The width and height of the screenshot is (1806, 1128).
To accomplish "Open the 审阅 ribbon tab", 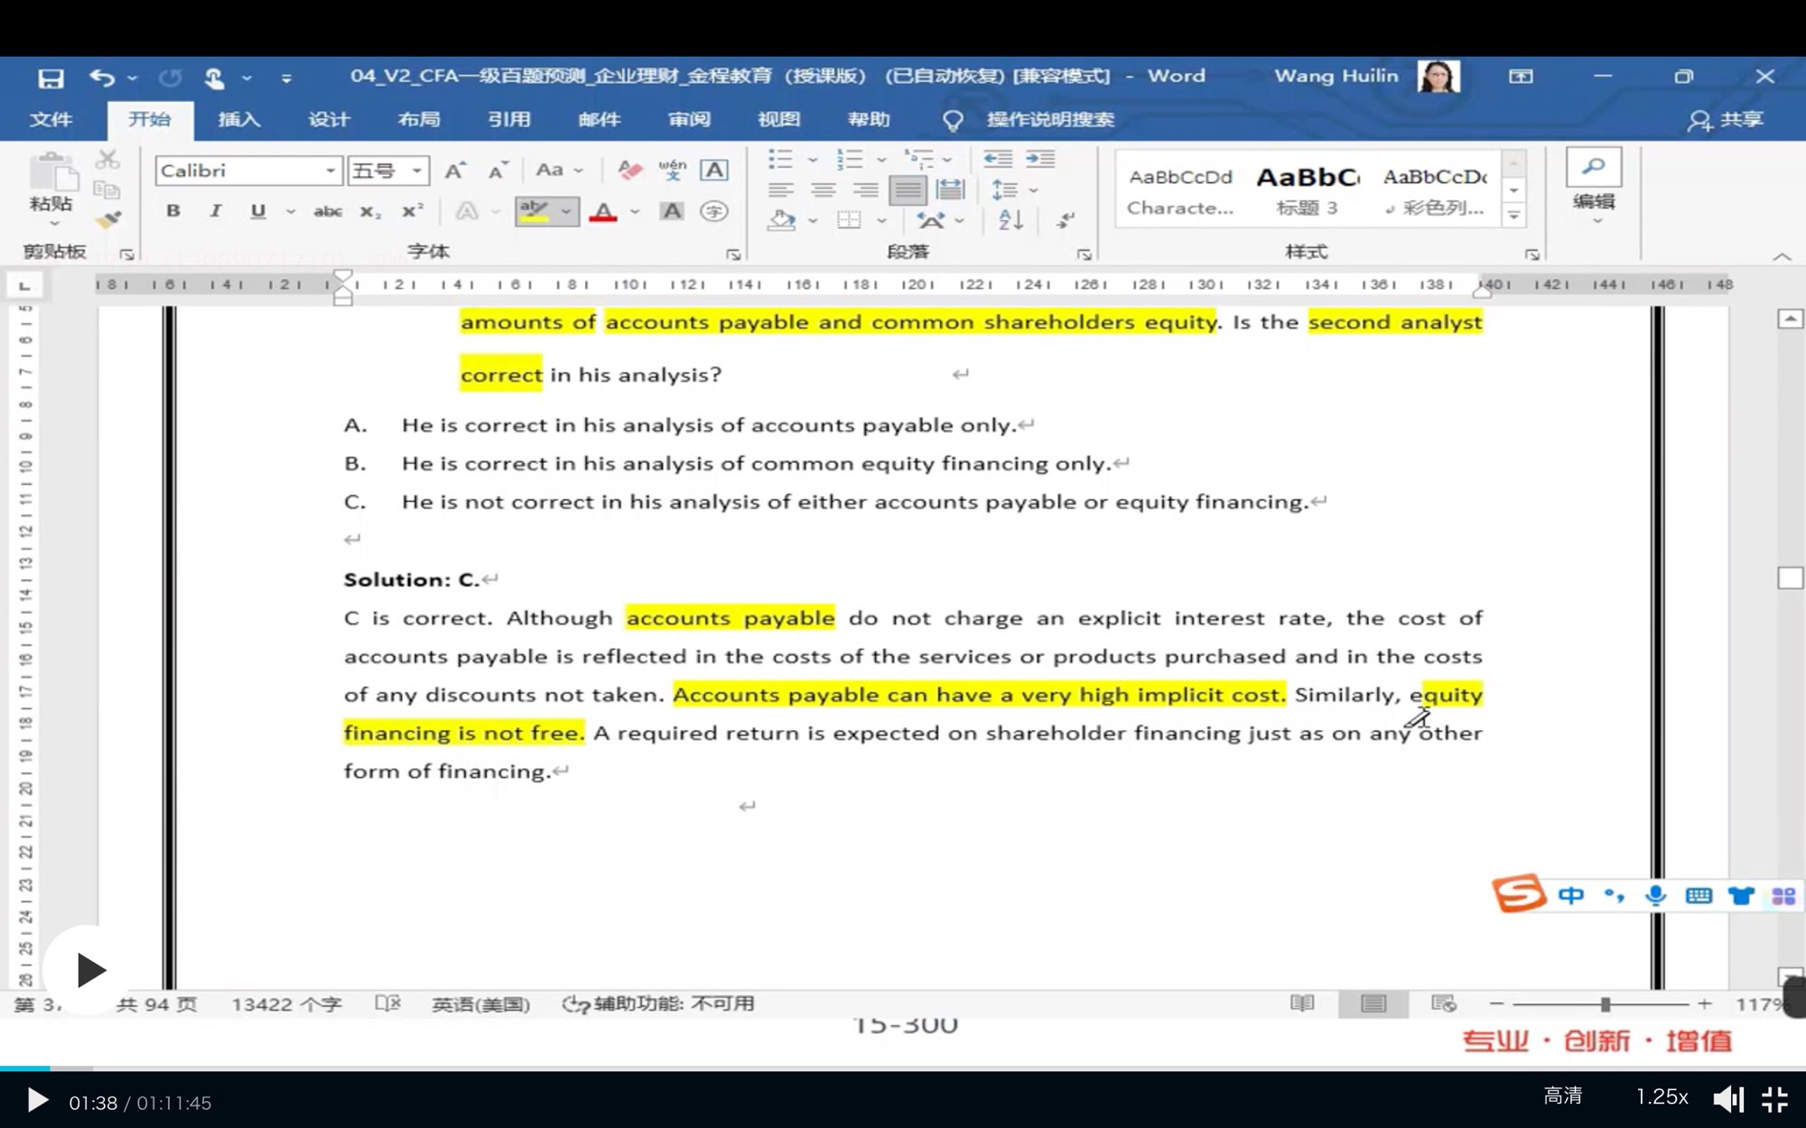I will click(x=688, y=119).
